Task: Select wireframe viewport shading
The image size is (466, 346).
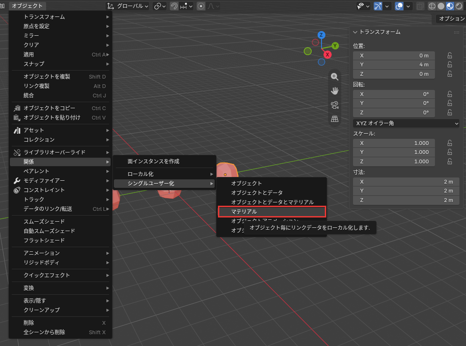Action: click(x=432, y=6)
